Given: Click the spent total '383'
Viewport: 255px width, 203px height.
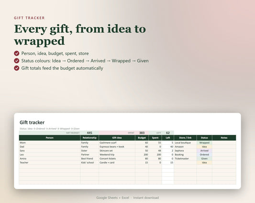Looking at the screenshot, I should point(142,133).
